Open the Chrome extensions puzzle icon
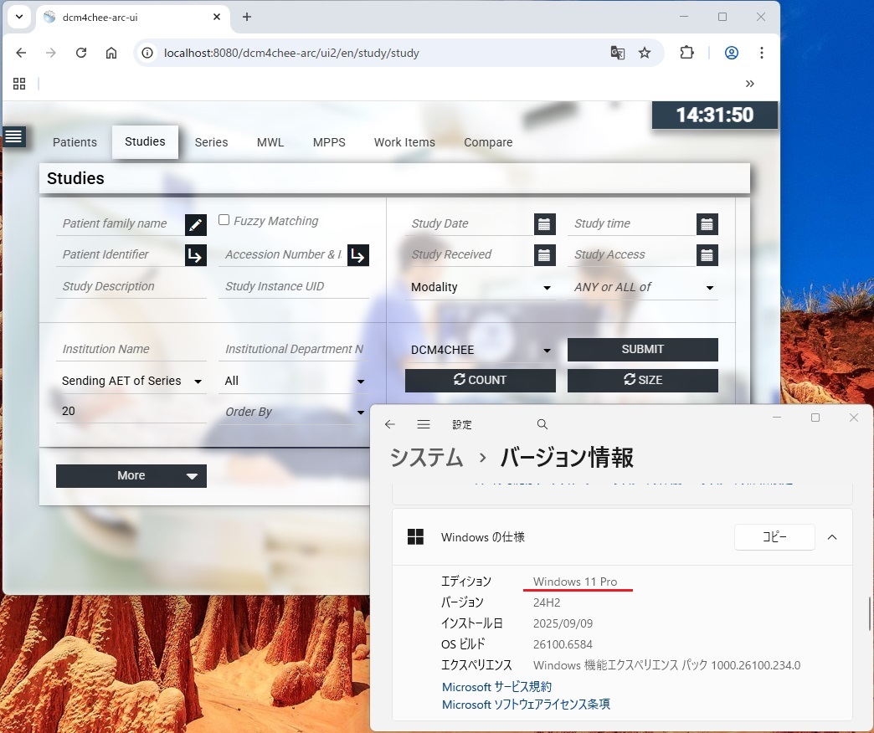The height and width of the screenshot is (733, 874). point(686,52)
